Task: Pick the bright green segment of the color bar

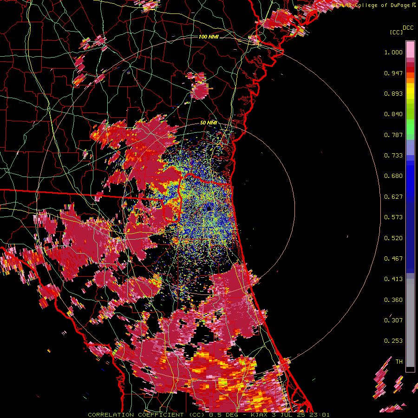Action: [410, 127]
